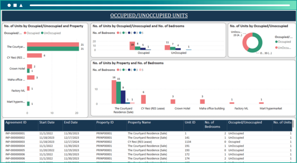
Task: Select the 0 bedrooms legend color dot
Action: pyautogui.click(x=118, y=33)
